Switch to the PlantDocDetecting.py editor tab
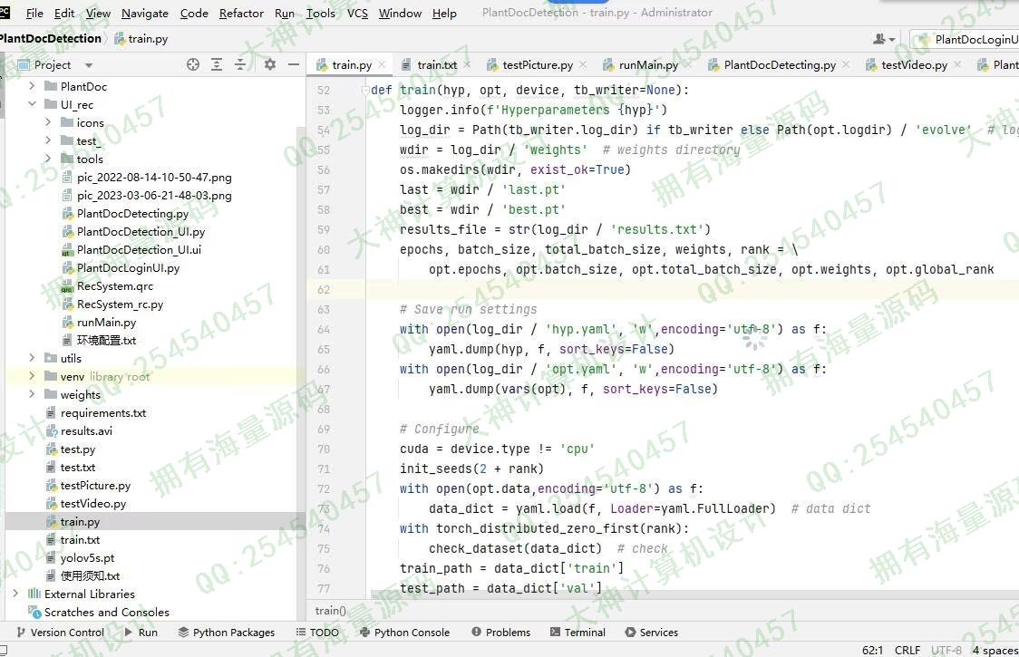 [779, 65]
